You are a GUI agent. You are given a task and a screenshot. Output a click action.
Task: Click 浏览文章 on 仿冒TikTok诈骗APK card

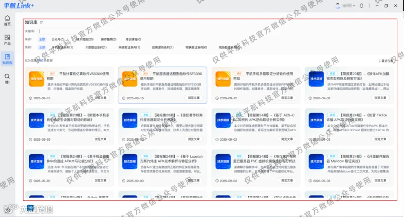pyautogui.click(x=380, y=139)
